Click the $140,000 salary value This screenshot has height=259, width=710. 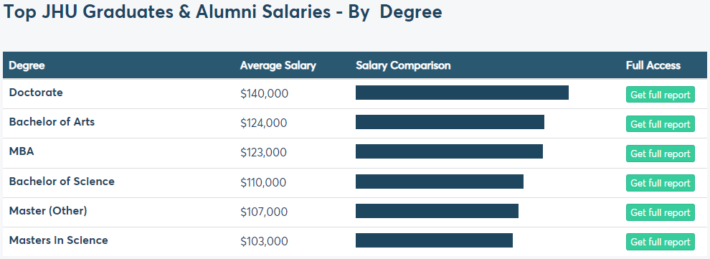point(265,94)
